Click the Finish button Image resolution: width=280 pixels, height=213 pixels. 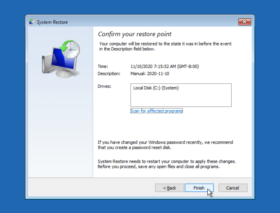click(199, 188)
